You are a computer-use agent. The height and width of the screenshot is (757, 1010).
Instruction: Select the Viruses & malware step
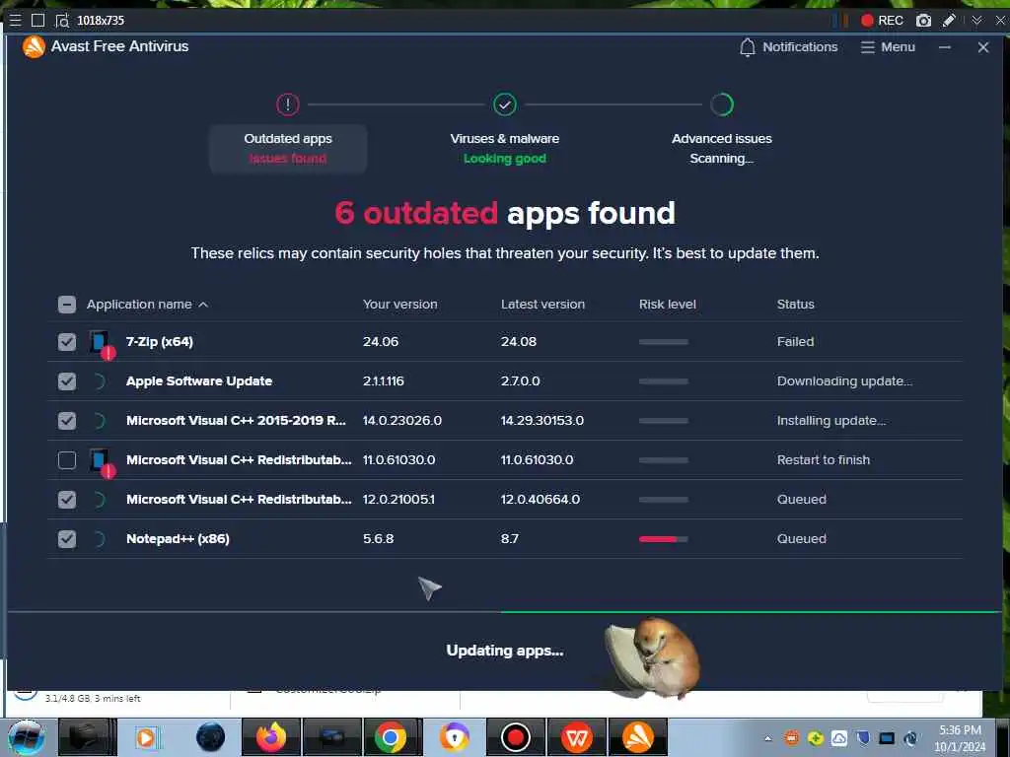[505, 148]
